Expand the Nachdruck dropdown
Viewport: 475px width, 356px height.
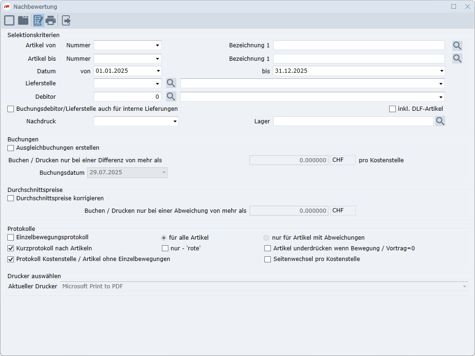175,121
